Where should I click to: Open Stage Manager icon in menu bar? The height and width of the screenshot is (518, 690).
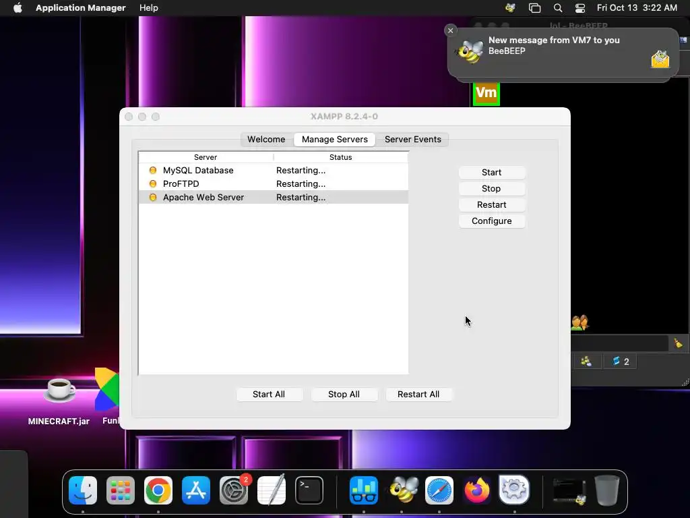(x=534, y=7)
